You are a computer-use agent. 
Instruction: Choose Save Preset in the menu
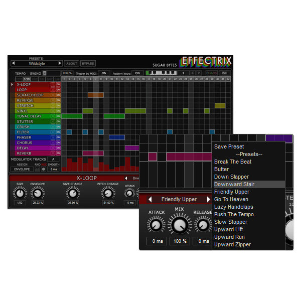(229, 146)
